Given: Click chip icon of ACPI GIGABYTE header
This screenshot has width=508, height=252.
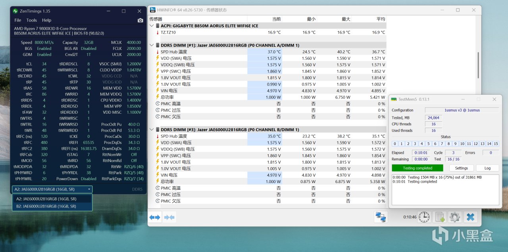Looking at the screenshot, I should tap(158, 26).
